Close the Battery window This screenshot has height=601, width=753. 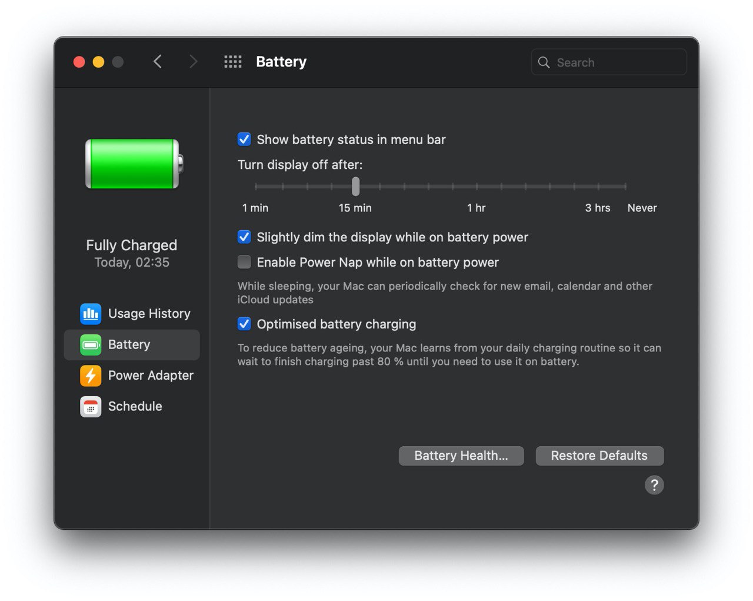coord(79,62)
